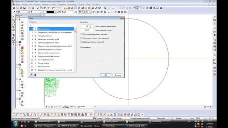
Task: Click the black color swatch
Action: click(51, 12)
